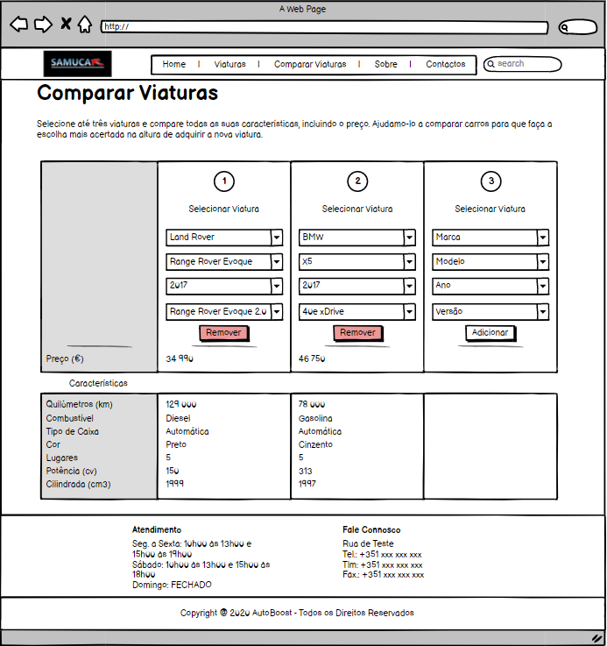This screenshot has height=646, width=607.
Task: Go to browser home icon
Action: pos(84,25)
